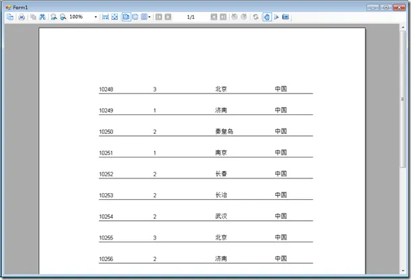Click the vertical scrollbar up arrow

pyautogui.click(x=403, y=27)
